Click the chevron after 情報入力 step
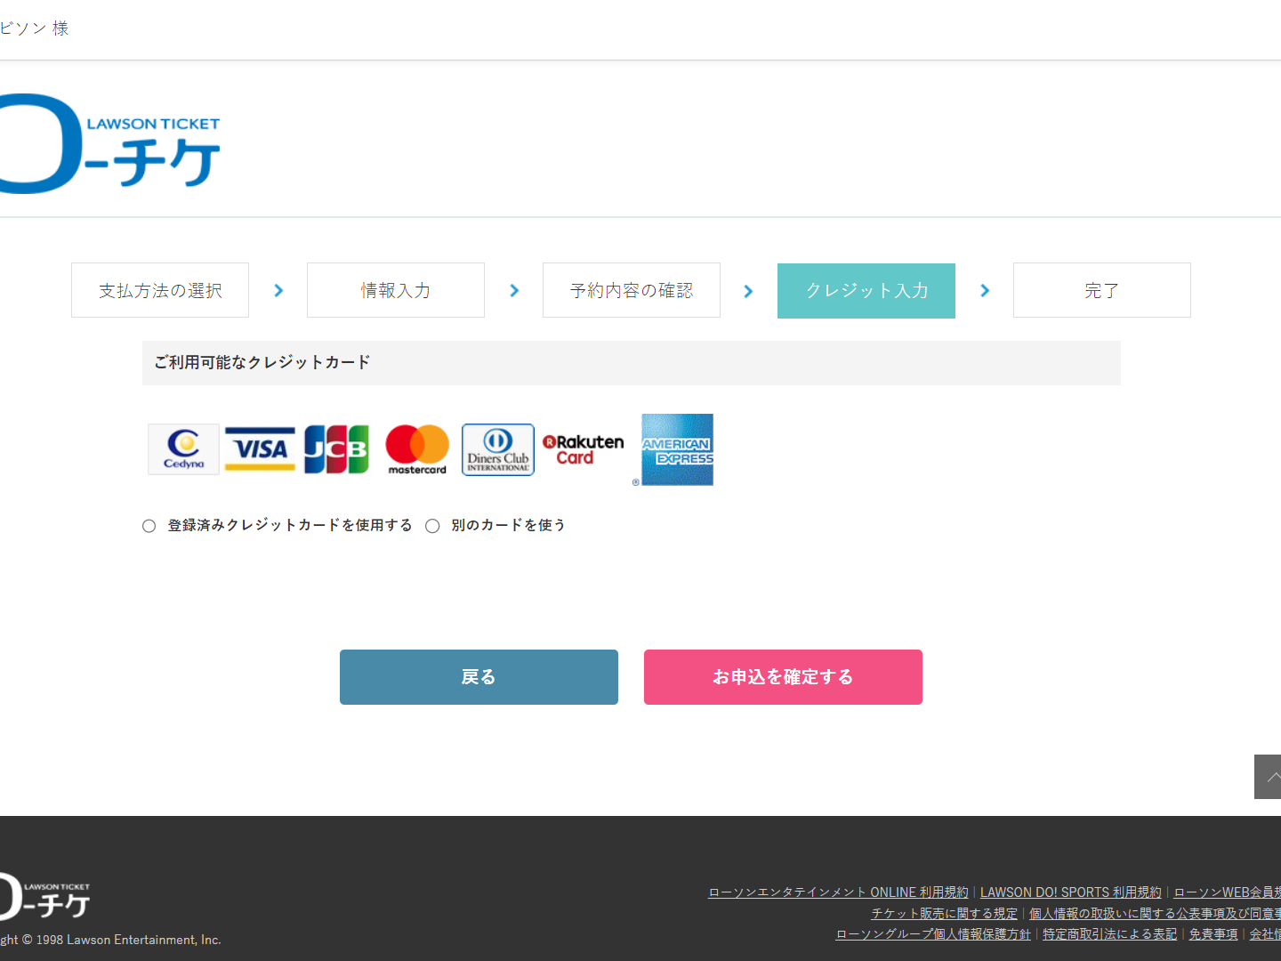 pos(514,291)
